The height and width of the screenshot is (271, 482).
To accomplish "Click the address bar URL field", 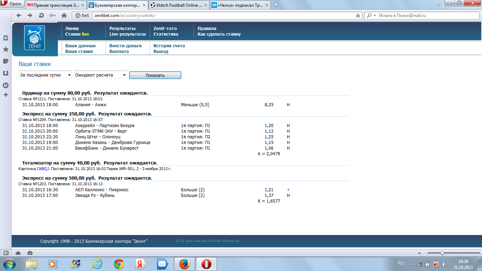I will click(x=222, y=16).
